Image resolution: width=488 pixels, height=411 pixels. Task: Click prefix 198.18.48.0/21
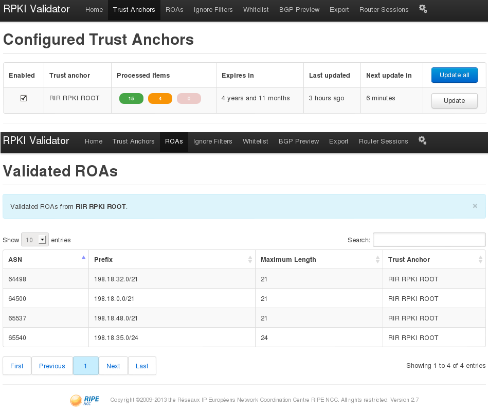[x=116, y=318]
